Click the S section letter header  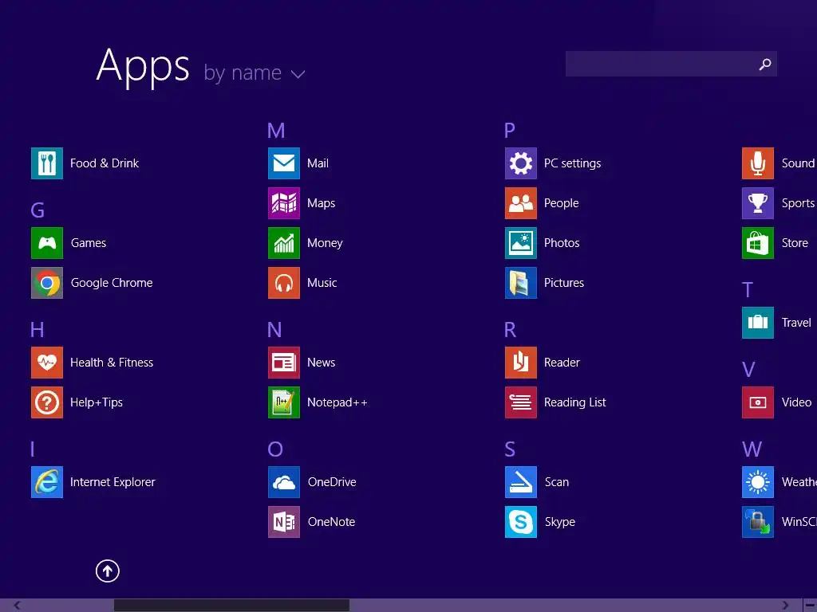(x=510, y=449)
